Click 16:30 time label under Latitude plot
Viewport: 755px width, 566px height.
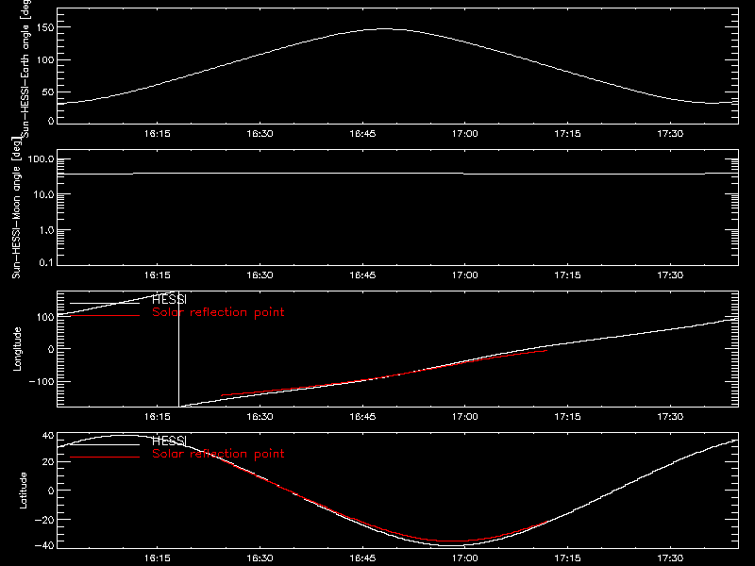click(x=260, y=558)
